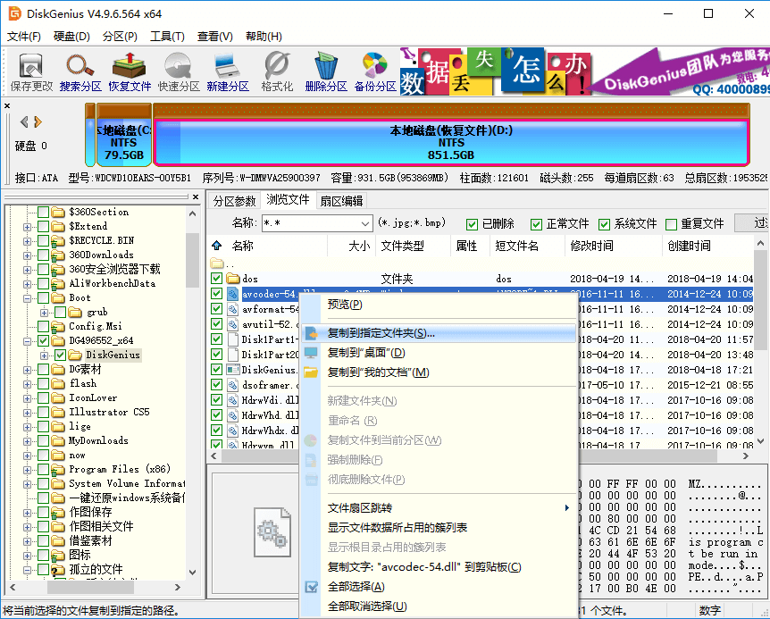Select the 搜索分区 (Search Partition) tool
Viewport: 770px width, 619px height.
(x=80, y=71)
